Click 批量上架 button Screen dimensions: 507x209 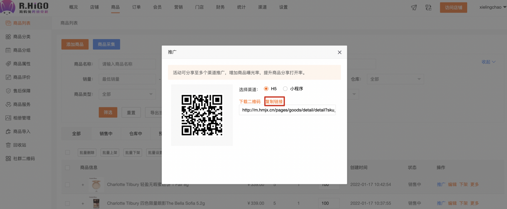[110, 153]
